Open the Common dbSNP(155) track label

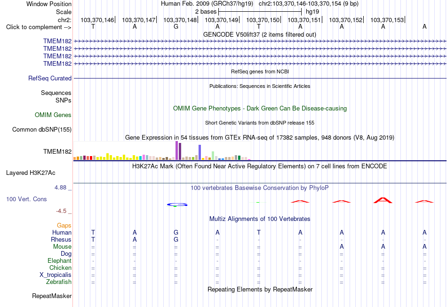pos(42,129)
